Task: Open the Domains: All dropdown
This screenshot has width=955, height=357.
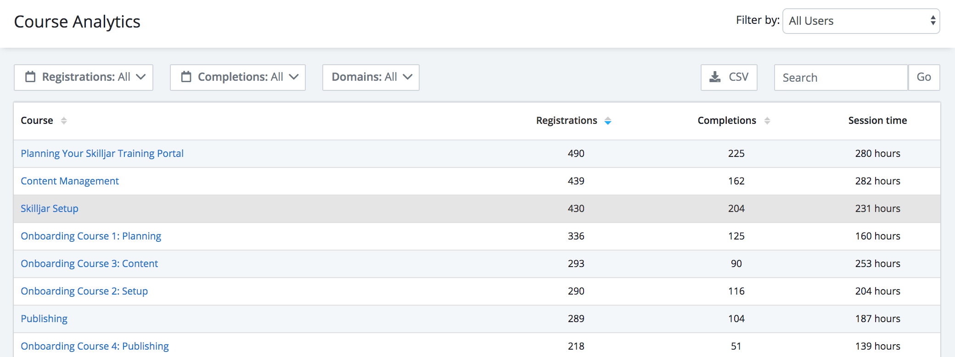Action: (x=371, y=78)
